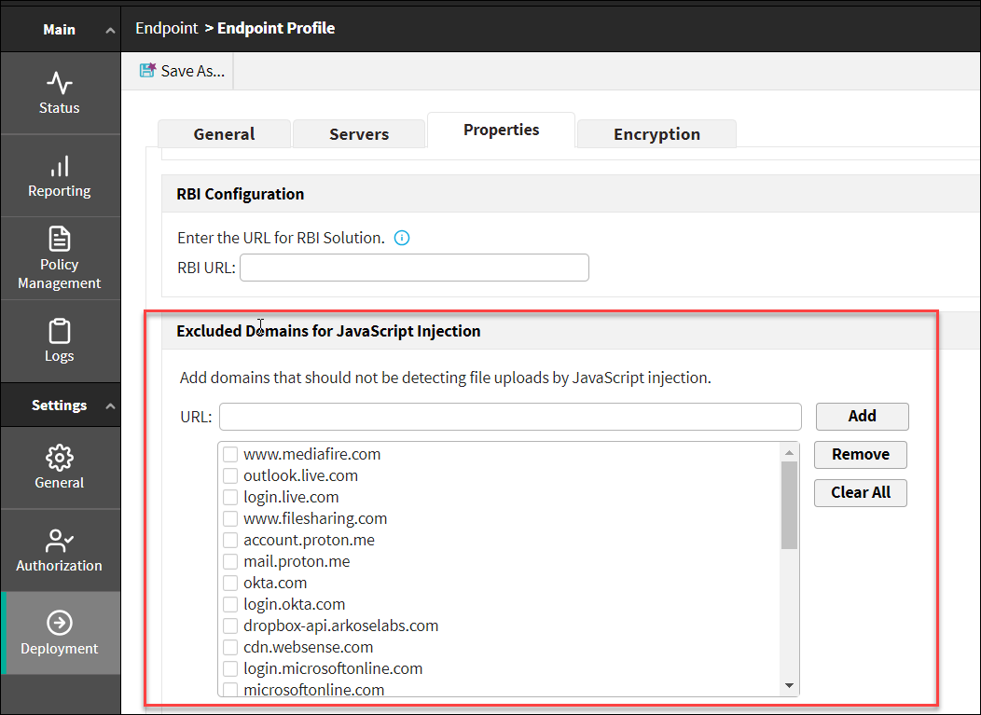Click the Save As toolbar button
The image size is (981, 715).
tap(183, 71)
